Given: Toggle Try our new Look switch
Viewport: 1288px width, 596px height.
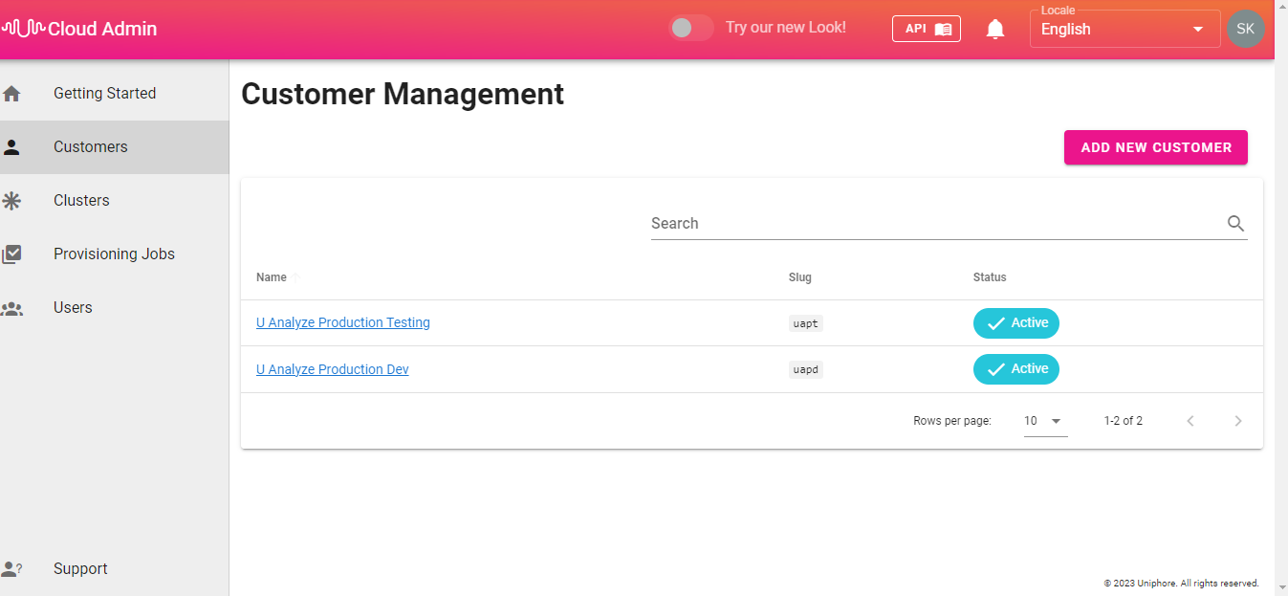Looking at the screenshot, I should (690, 28).
